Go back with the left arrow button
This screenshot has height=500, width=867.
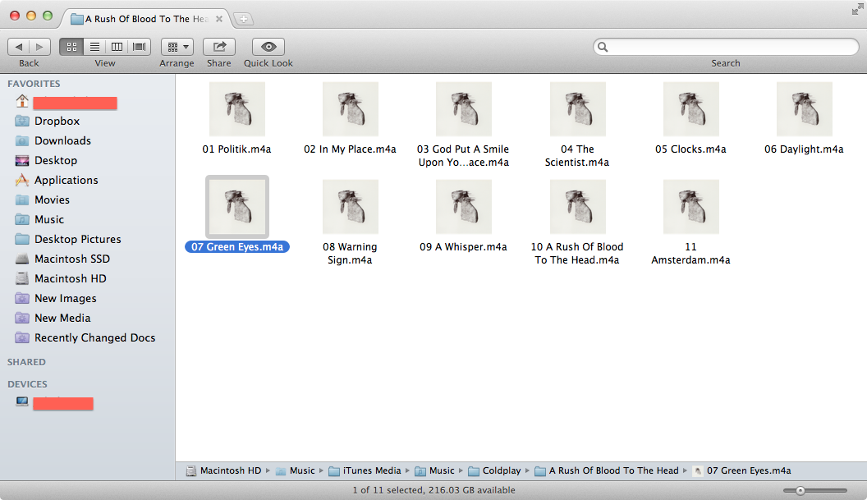pyautogui.click(x=18, y=47)
